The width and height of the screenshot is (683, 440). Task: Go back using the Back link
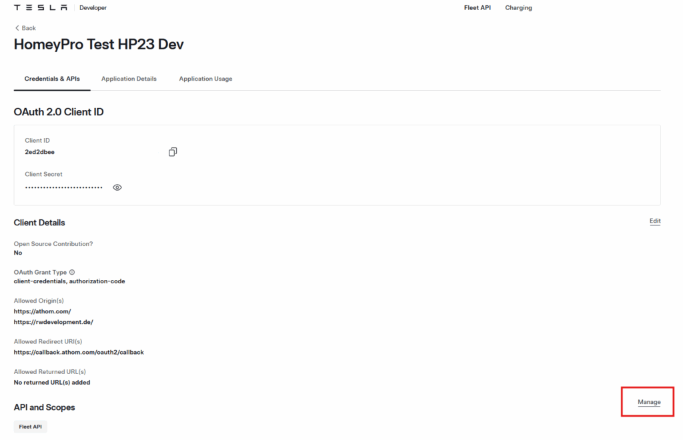click(x=25, y=28)
